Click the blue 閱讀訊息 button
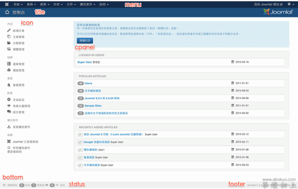 click(x=85, y=41)
